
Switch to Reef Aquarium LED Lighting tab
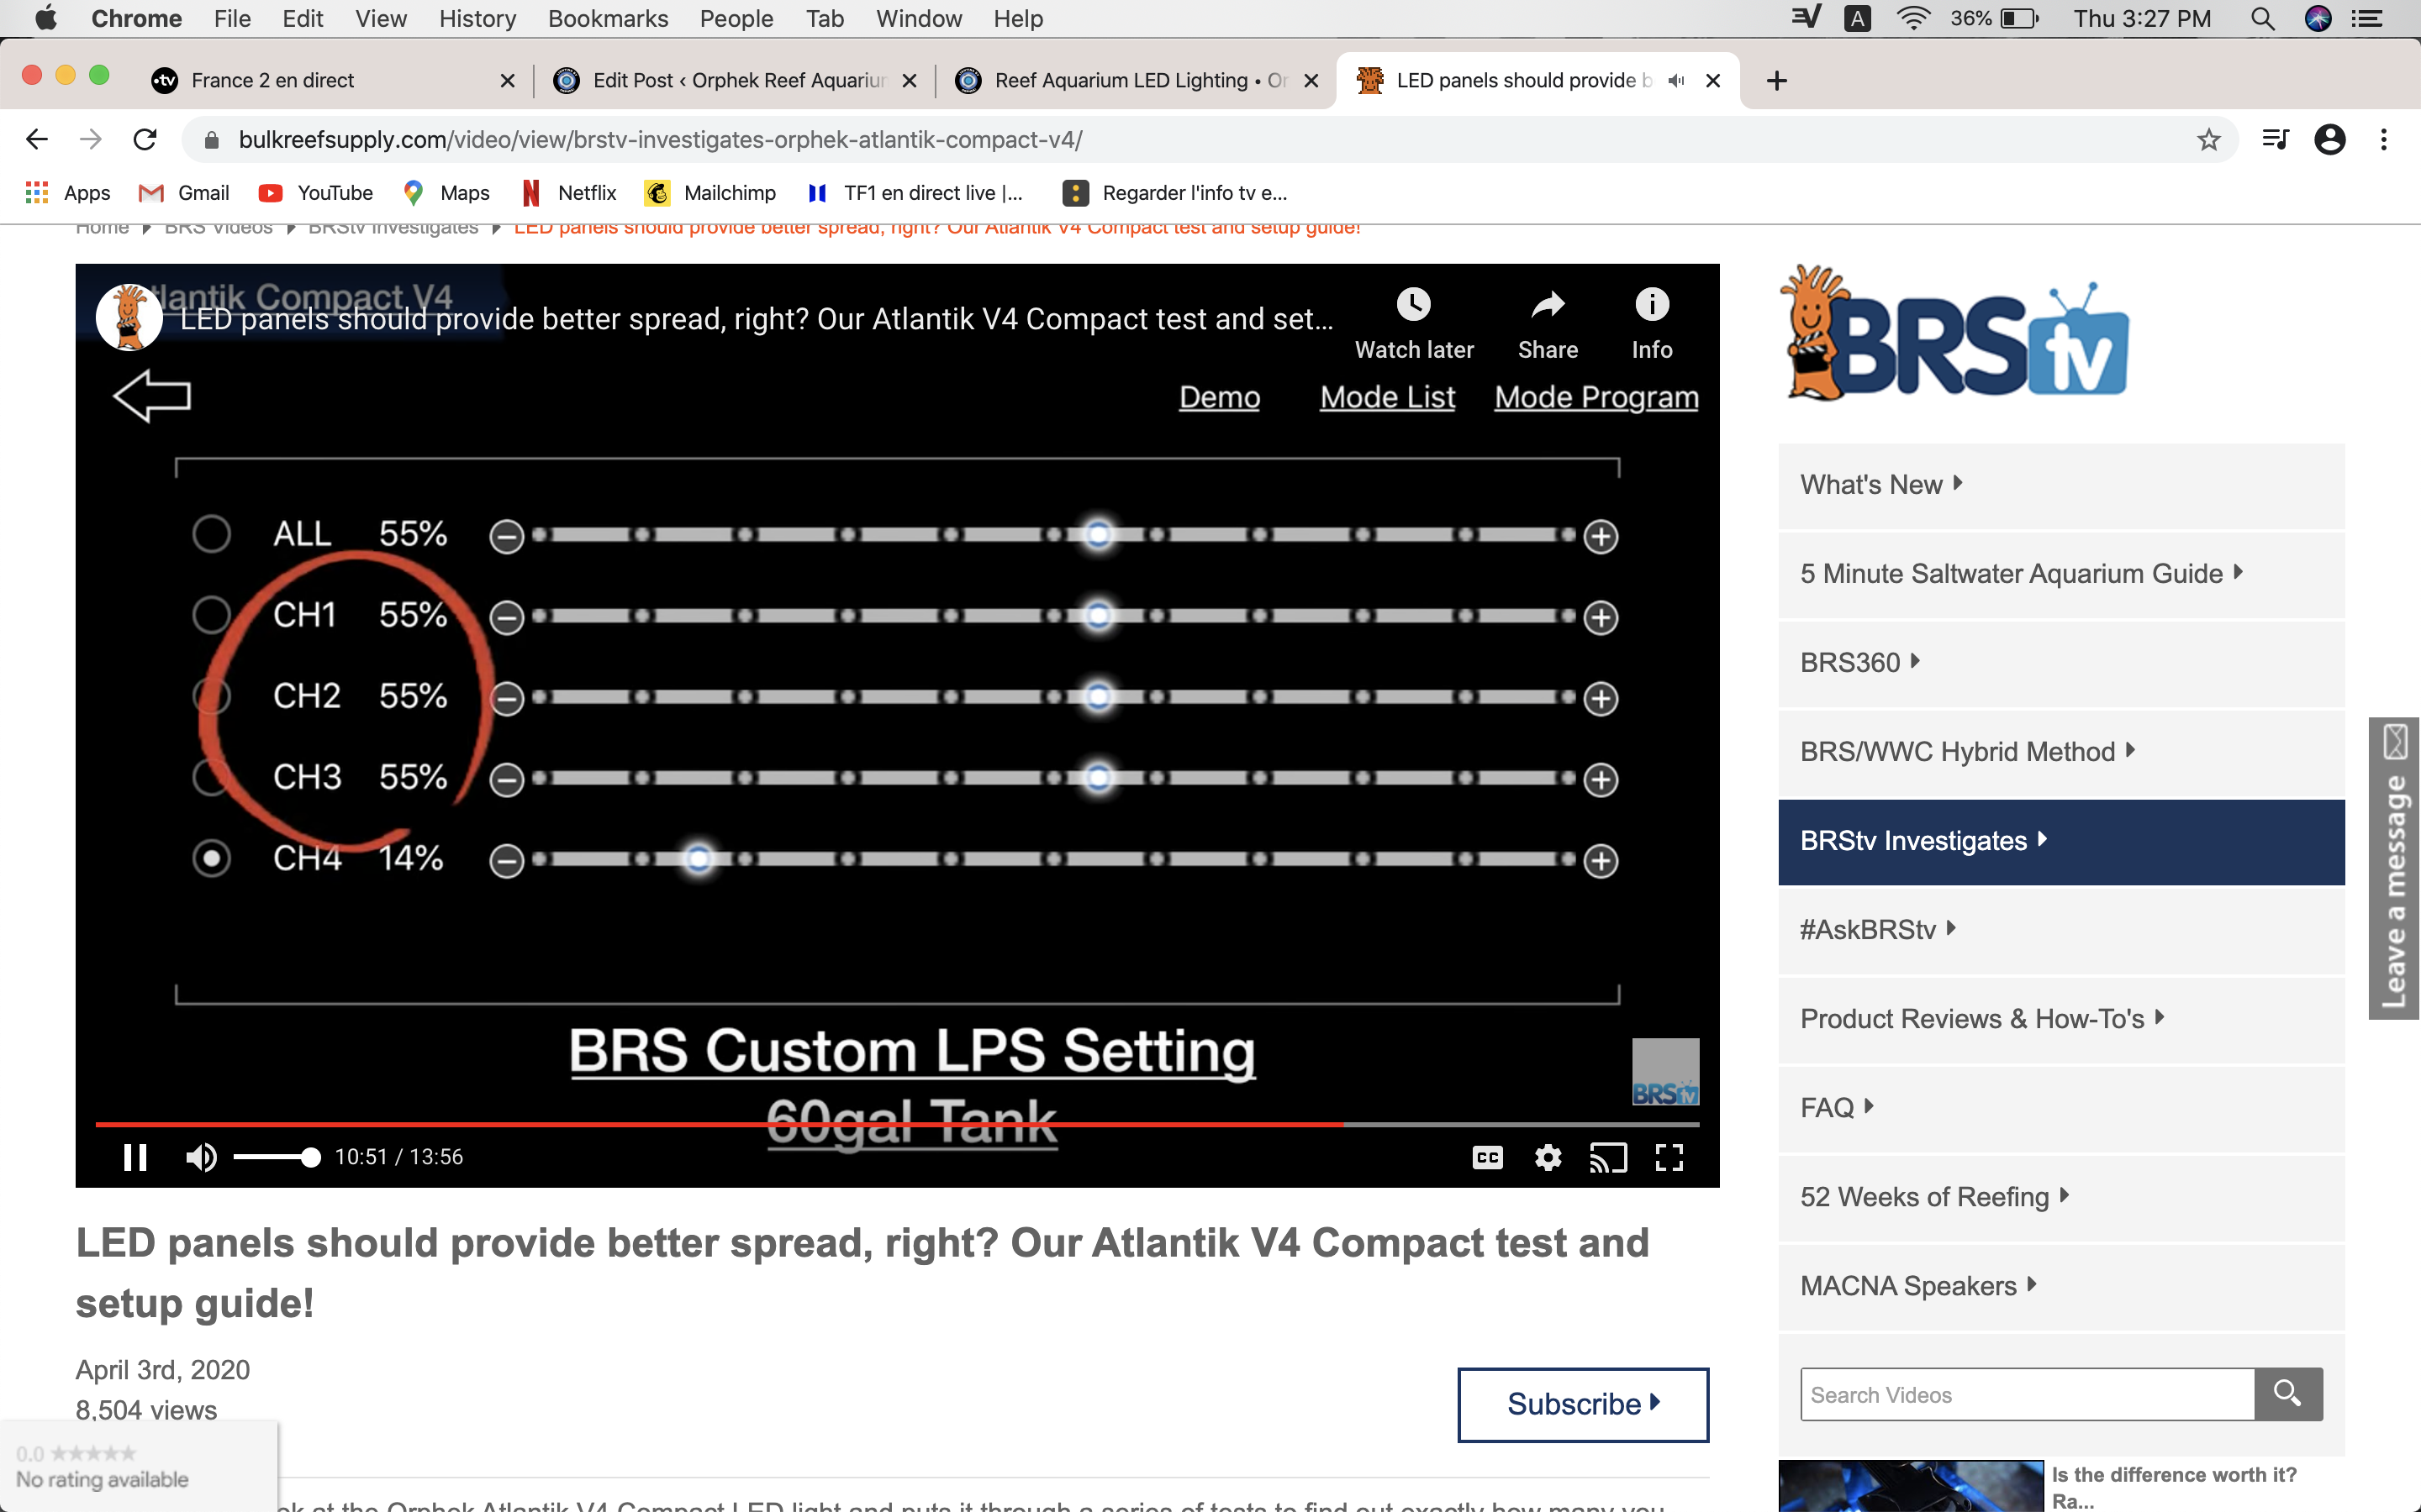(1136, 80)
